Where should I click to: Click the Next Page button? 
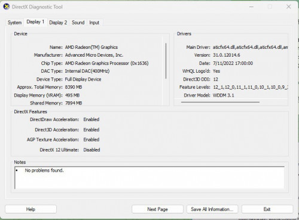pyautogui.click(x=157, y=209)
